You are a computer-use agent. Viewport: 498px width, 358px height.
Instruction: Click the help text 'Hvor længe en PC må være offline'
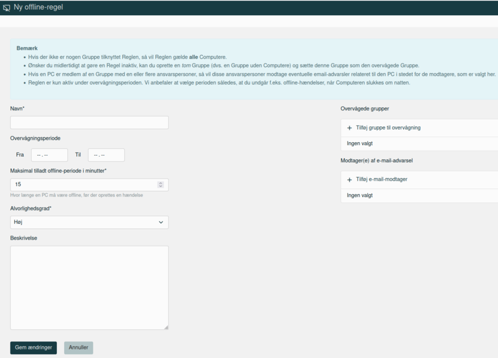point(76,195)
